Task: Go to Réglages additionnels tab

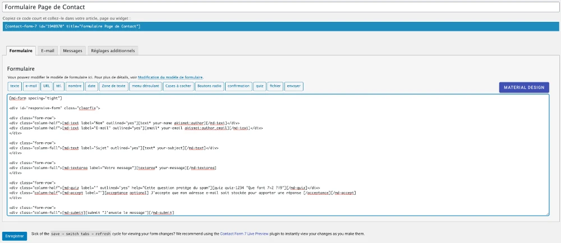Action: coord(113,50)
